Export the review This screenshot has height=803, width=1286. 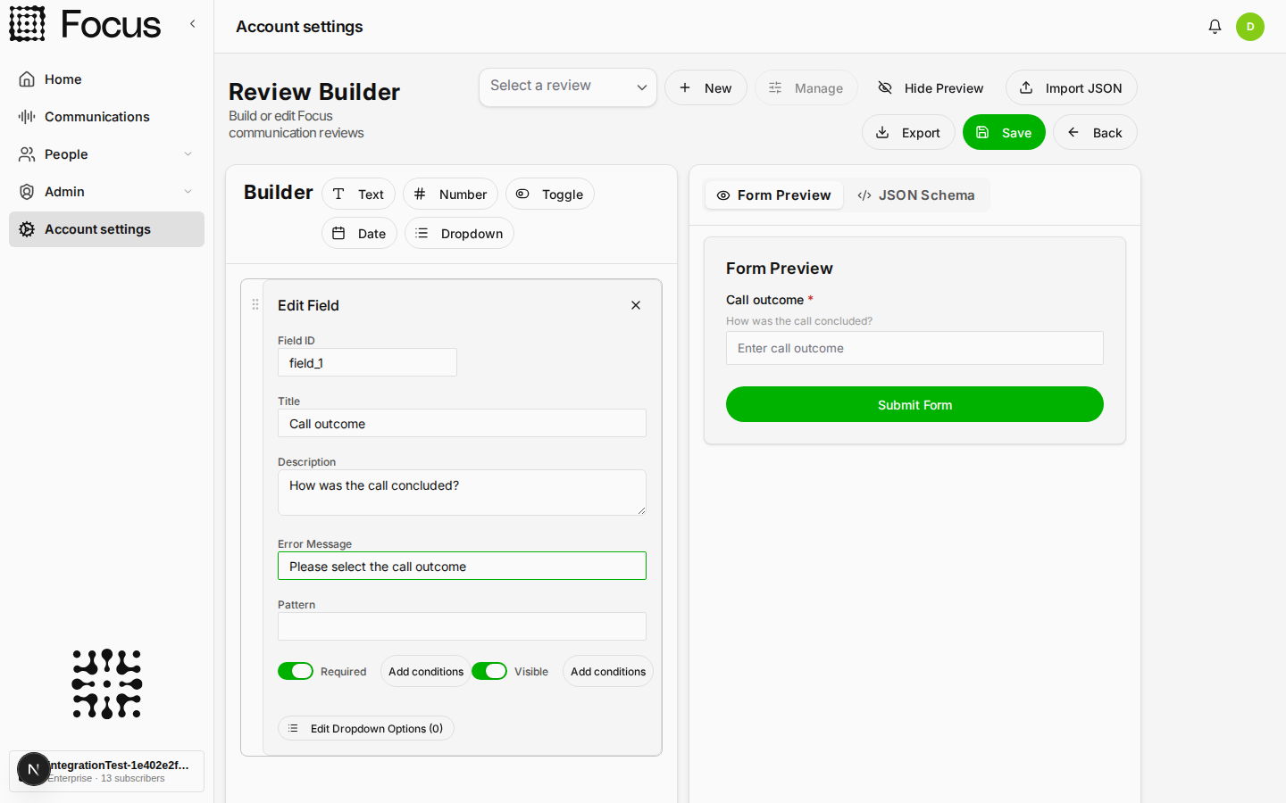908,132
